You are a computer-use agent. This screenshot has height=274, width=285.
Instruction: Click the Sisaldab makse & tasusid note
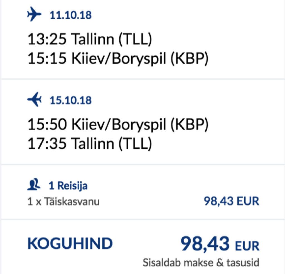tap(201, 263)
